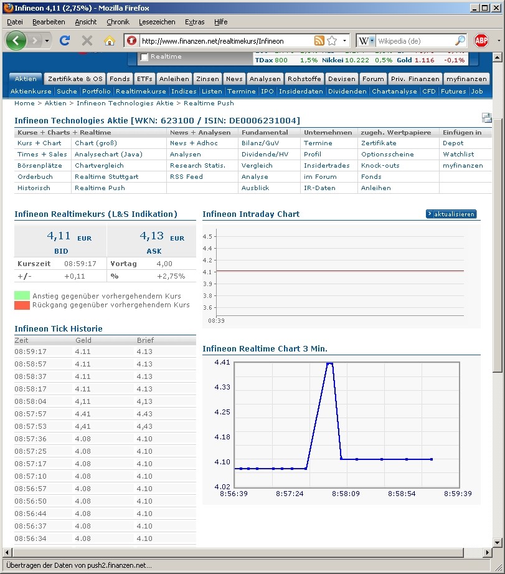Open the Knock-outs link

tap(380, 165)
